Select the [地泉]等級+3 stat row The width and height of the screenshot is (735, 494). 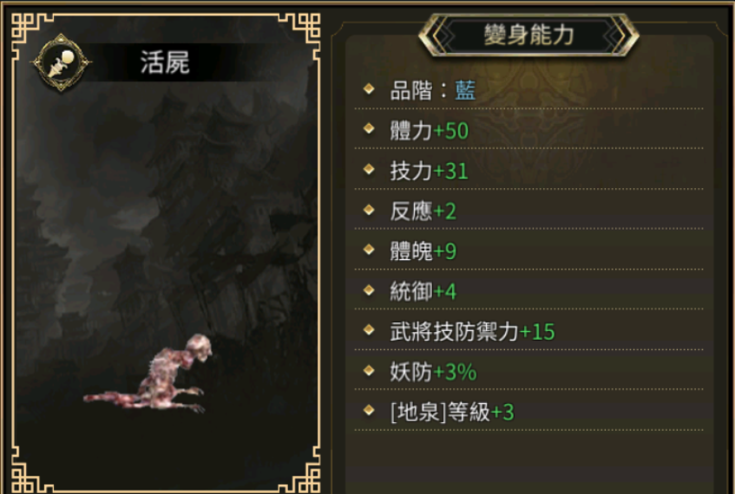coord(528,412)
